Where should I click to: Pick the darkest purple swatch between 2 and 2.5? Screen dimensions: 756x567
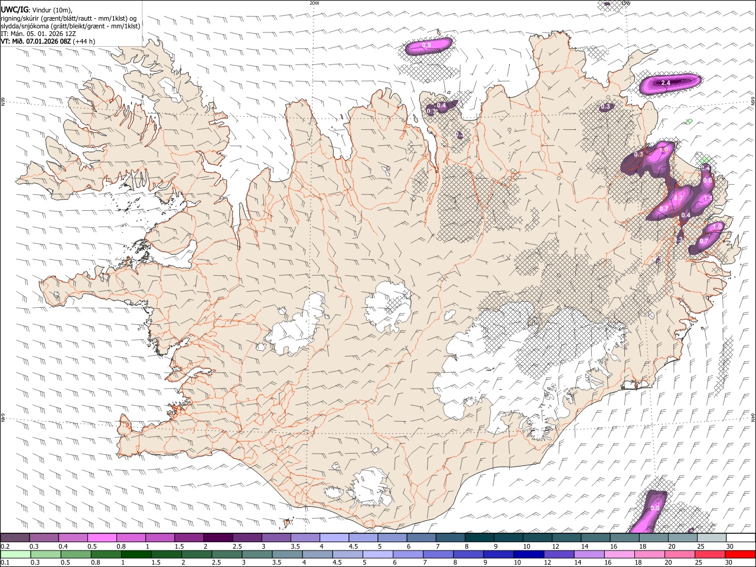coord(217,538)
